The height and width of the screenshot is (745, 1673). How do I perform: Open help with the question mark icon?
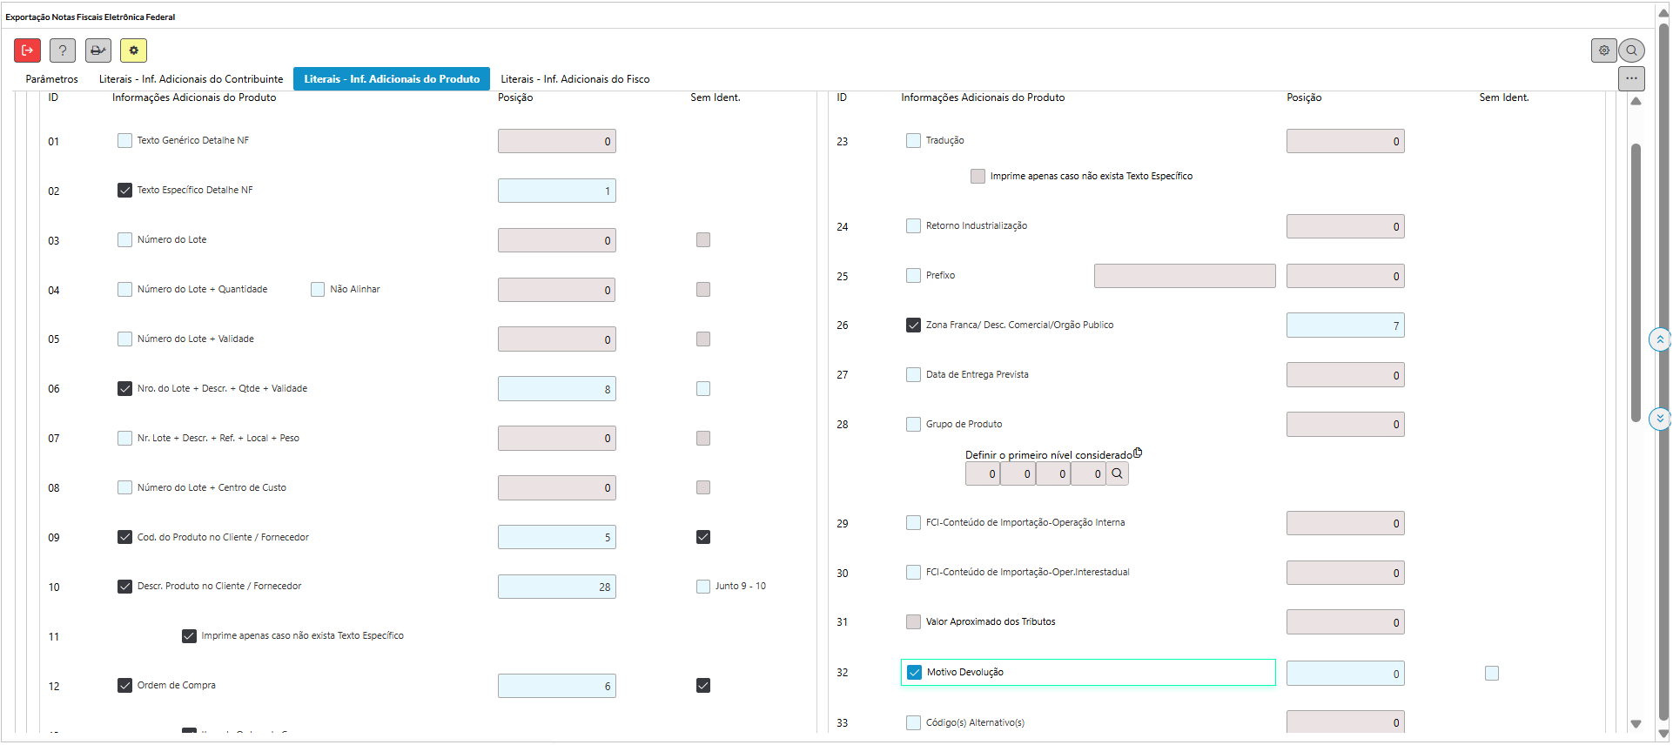63,50
